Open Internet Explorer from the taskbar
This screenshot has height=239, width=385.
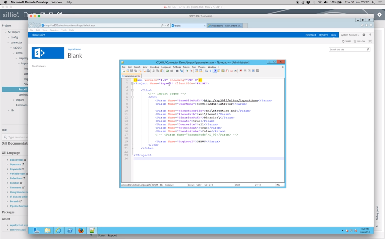pyautogui.click(x=59, y=230)
